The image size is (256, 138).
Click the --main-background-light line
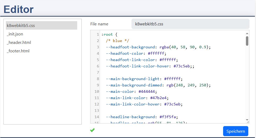(144, 79)
